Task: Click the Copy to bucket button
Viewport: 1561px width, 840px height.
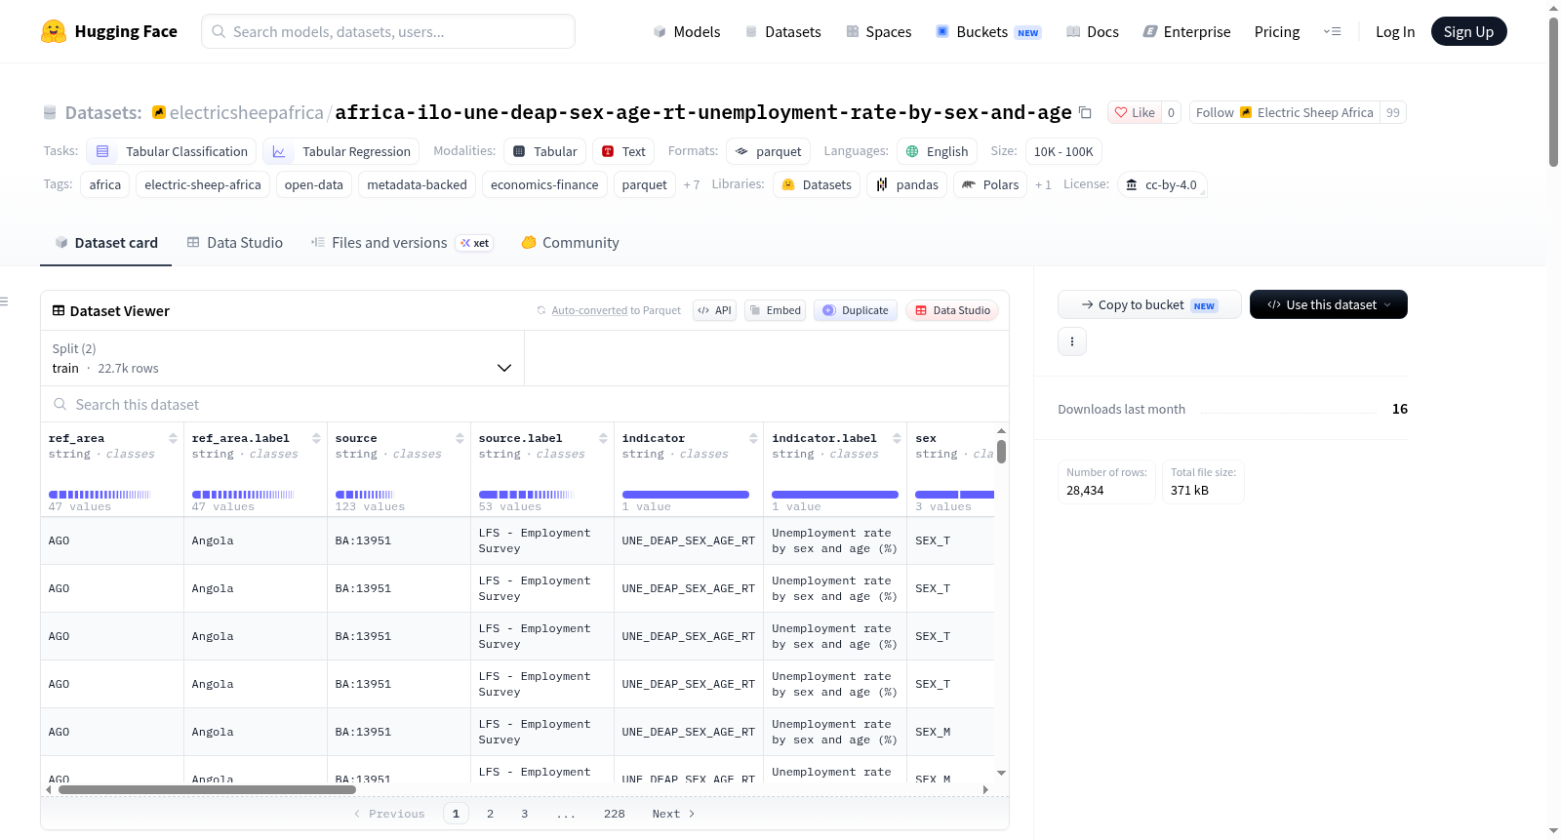Action: coord(1149,304)
